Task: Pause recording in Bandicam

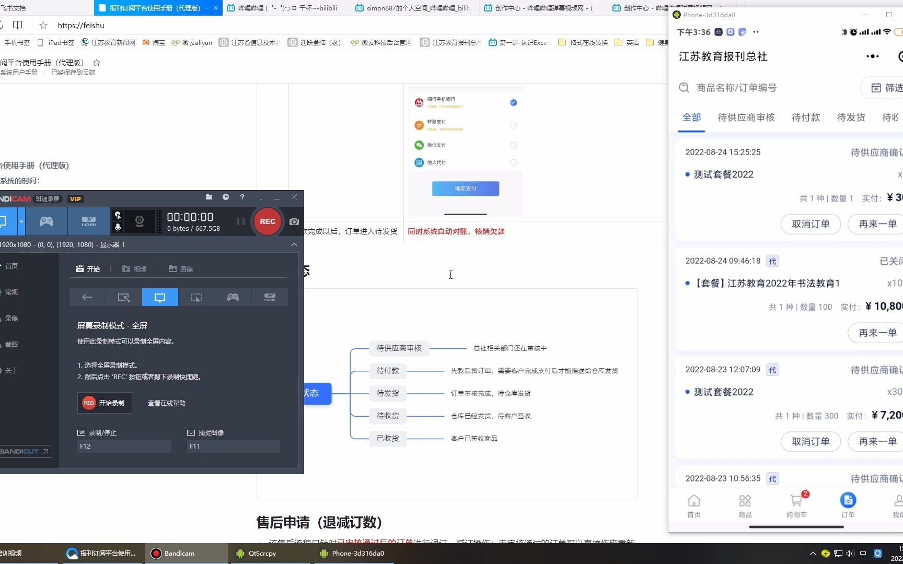Action: tap(240, 221)
